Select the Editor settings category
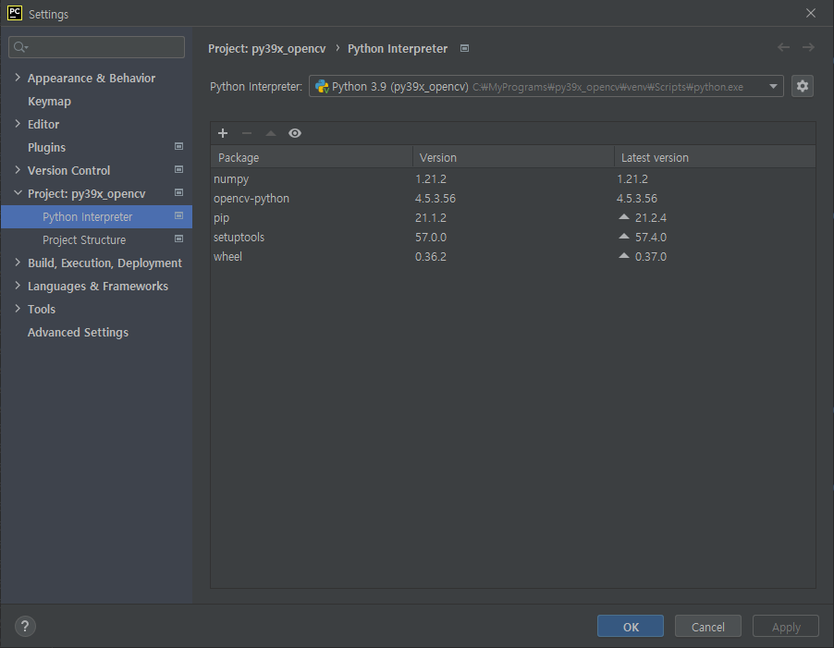This screenshot has width=834, height=648. point(43,125)
